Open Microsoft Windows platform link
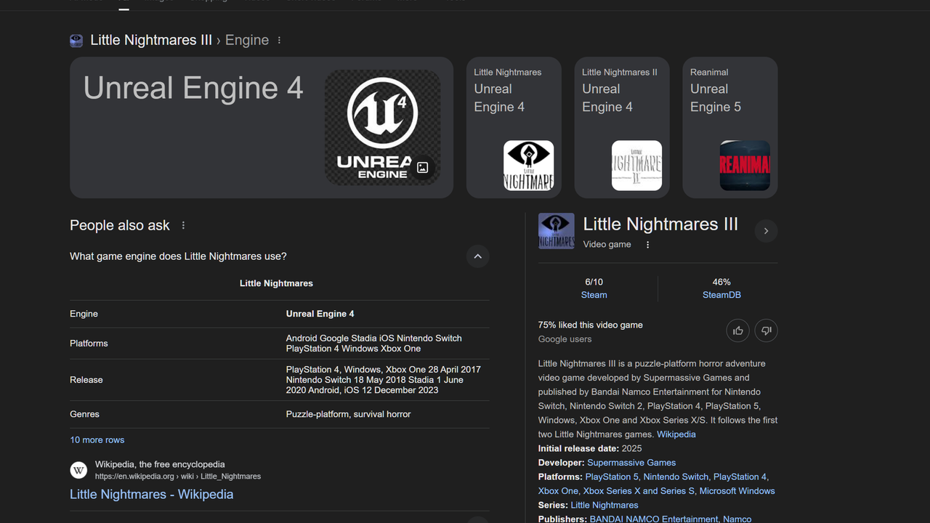 (737, 491)
